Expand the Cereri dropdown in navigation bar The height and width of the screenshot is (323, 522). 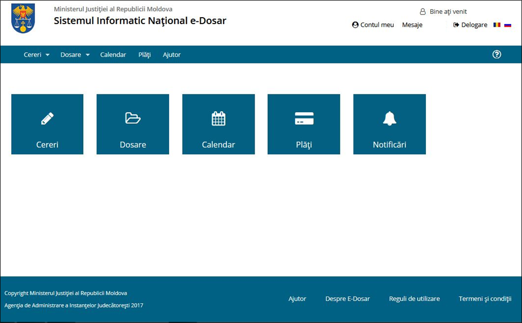tap(36, 54)
